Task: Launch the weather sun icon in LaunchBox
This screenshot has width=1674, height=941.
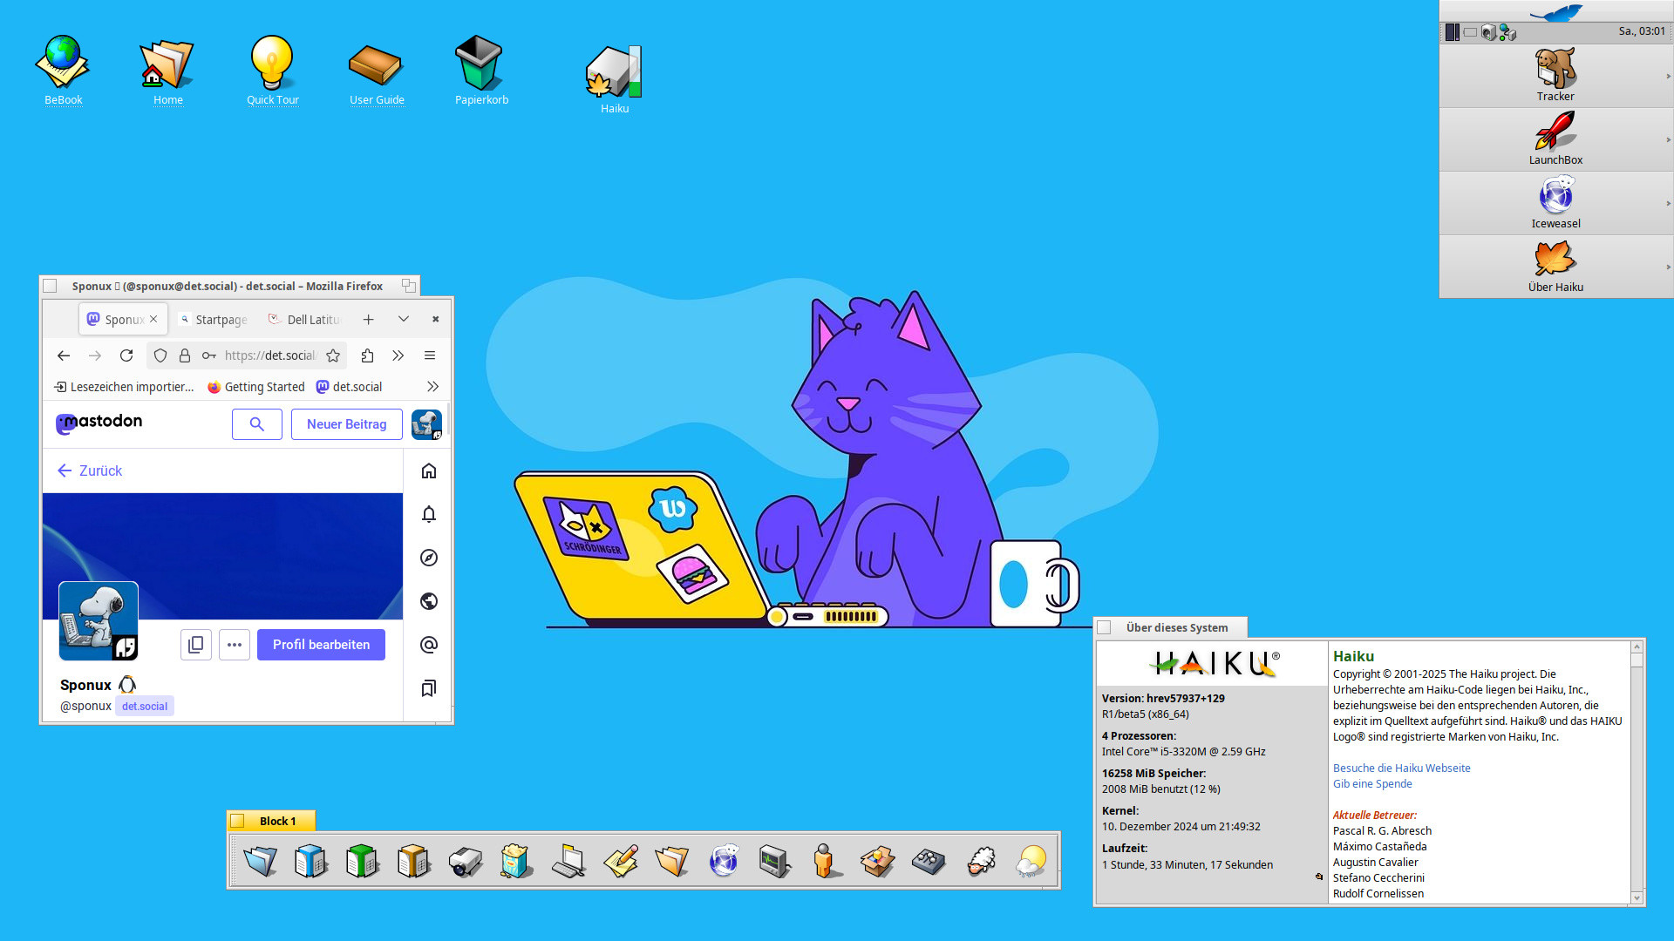Action: 1031,861
